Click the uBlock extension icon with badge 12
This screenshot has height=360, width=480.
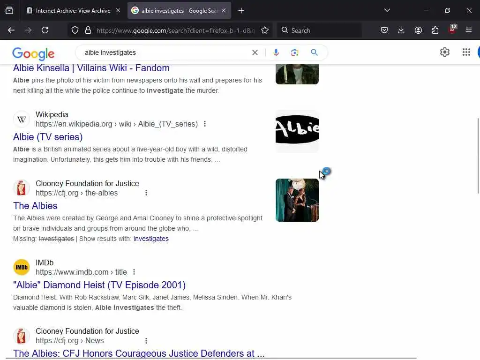[x=452, y=30]
